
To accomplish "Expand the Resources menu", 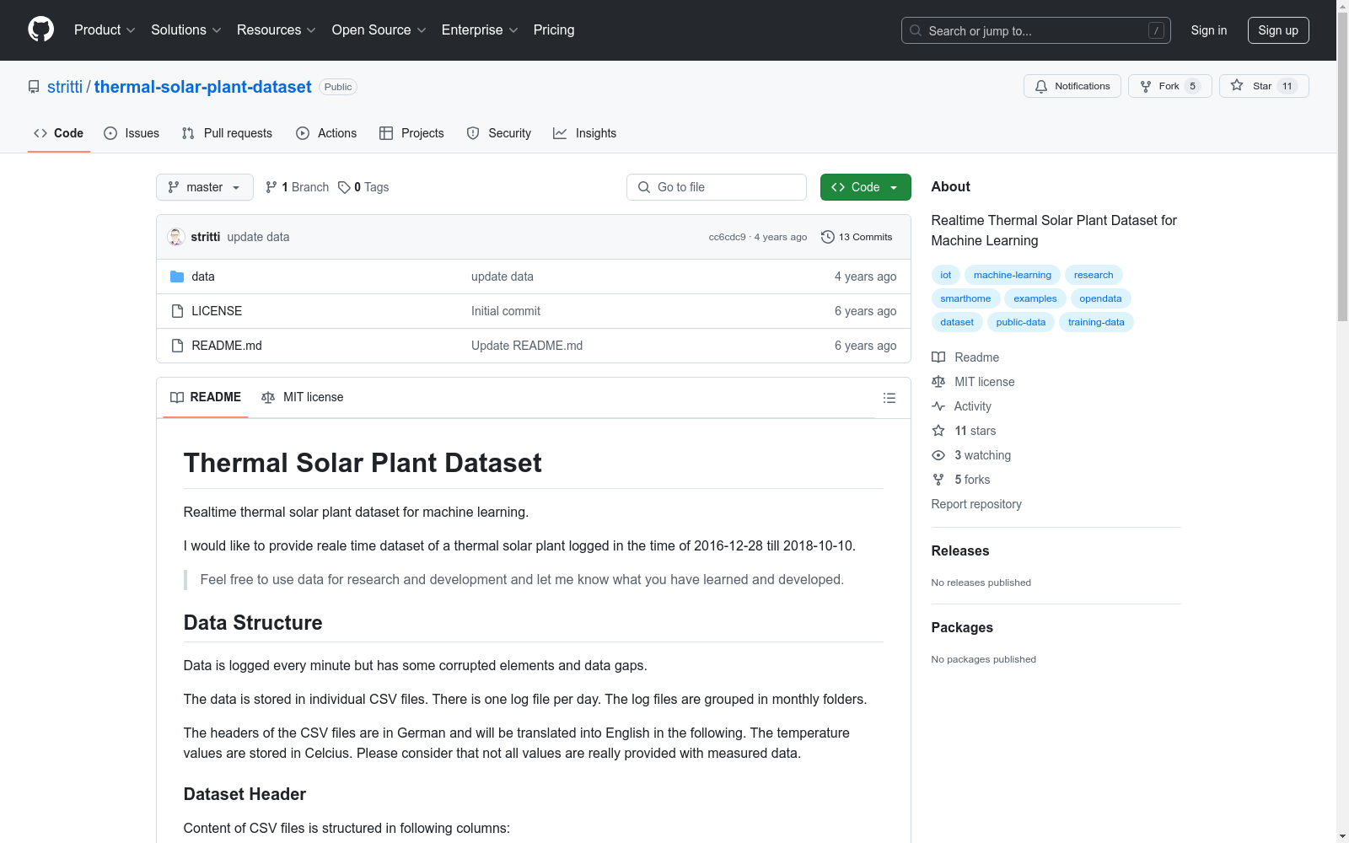I will click(x=277, y=30).
